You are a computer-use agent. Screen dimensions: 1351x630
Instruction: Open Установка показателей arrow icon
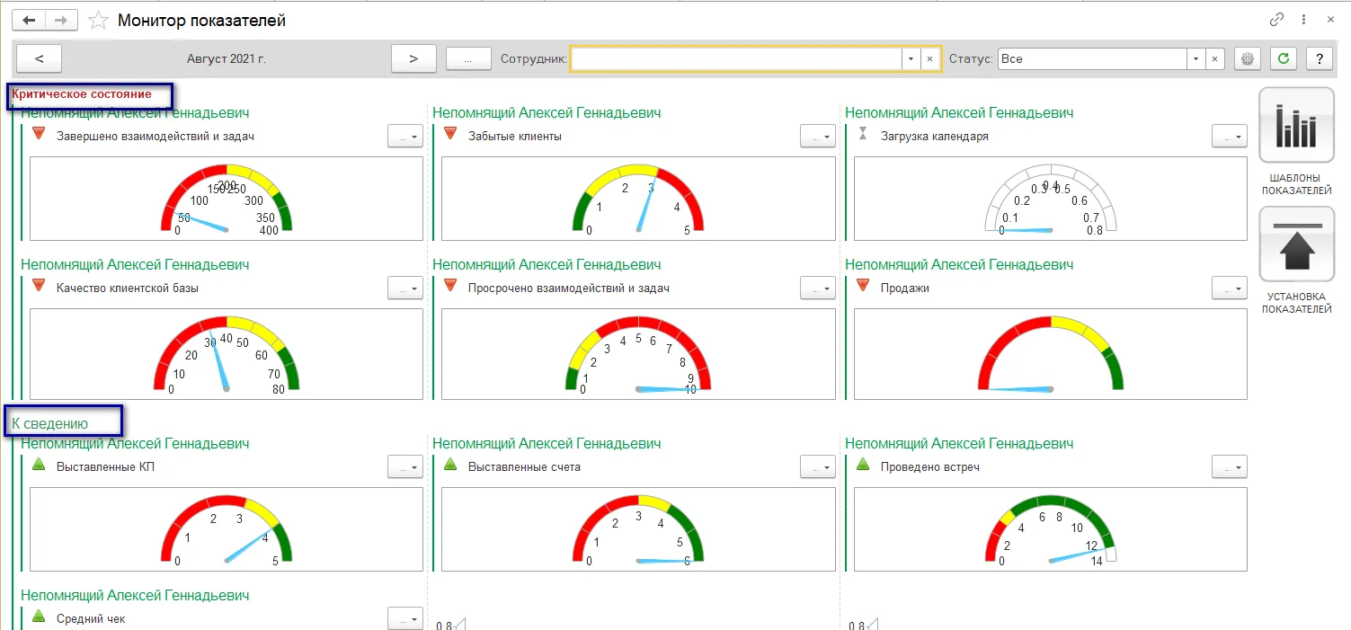coord(1296,244)
